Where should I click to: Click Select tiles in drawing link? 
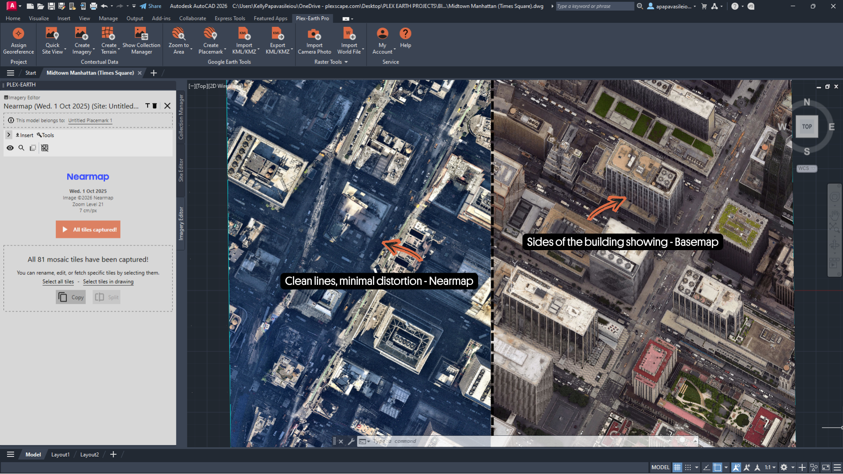click(x=108, y=282)
